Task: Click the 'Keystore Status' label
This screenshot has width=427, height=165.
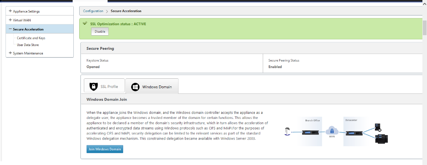Action: coord(97,60)
